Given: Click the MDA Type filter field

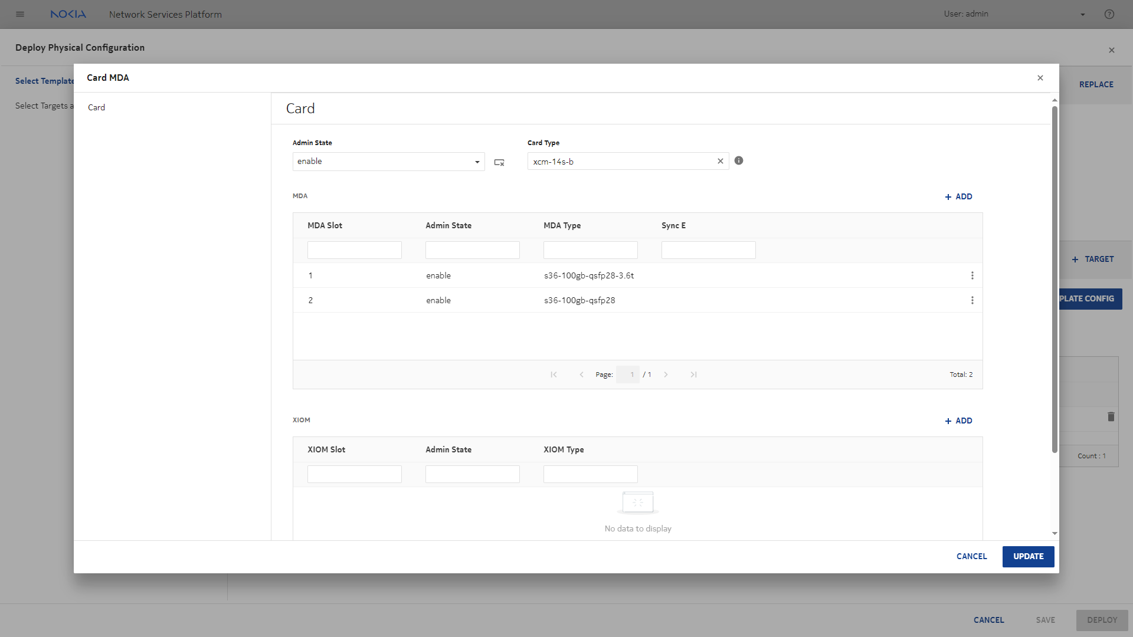Looking at the screenshot, I should point(590,250).
